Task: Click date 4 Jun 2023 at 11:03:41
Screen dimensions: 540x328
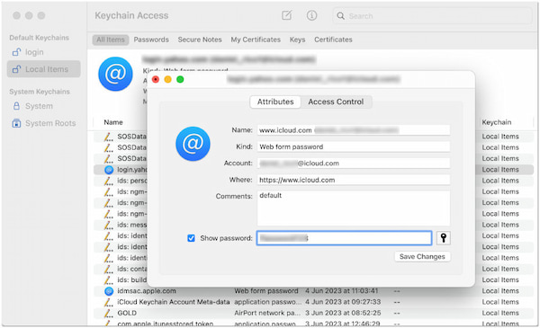Action: click(342, 291)
